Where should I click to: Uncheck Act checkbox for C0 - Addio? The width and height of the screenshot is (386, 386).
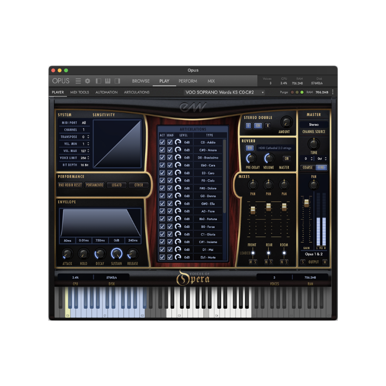coord(162,142)
